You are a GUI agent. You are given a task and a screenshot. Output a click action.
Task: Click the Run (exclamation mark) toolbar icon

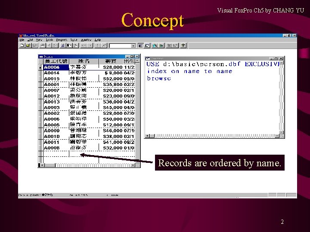[x=98, y=46]
